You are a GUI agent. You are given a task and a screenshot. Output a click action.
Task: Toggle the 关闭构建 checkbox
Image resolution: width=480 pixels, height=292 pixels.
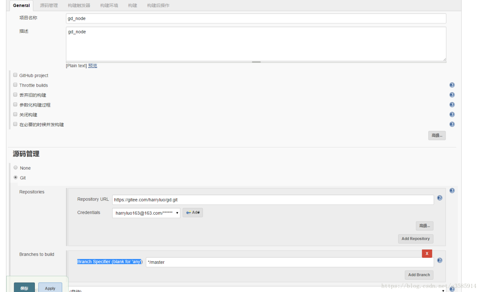(x=15, y=114)
